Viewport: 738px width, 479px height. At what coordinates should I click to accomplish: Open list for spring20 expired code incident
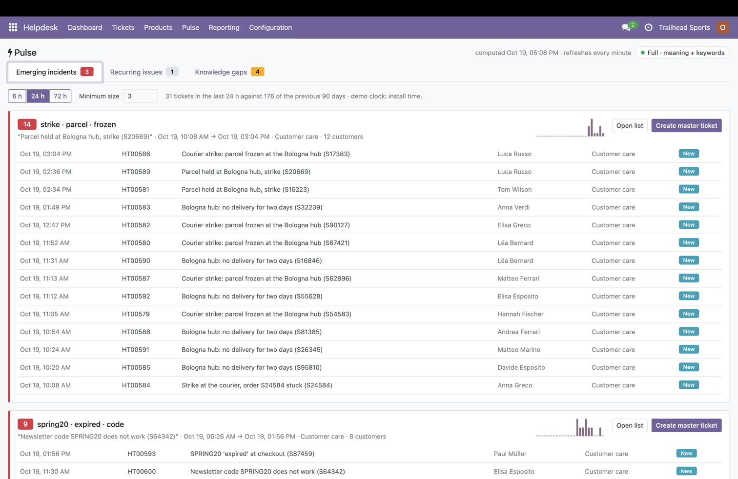click(x=630, y=425)
